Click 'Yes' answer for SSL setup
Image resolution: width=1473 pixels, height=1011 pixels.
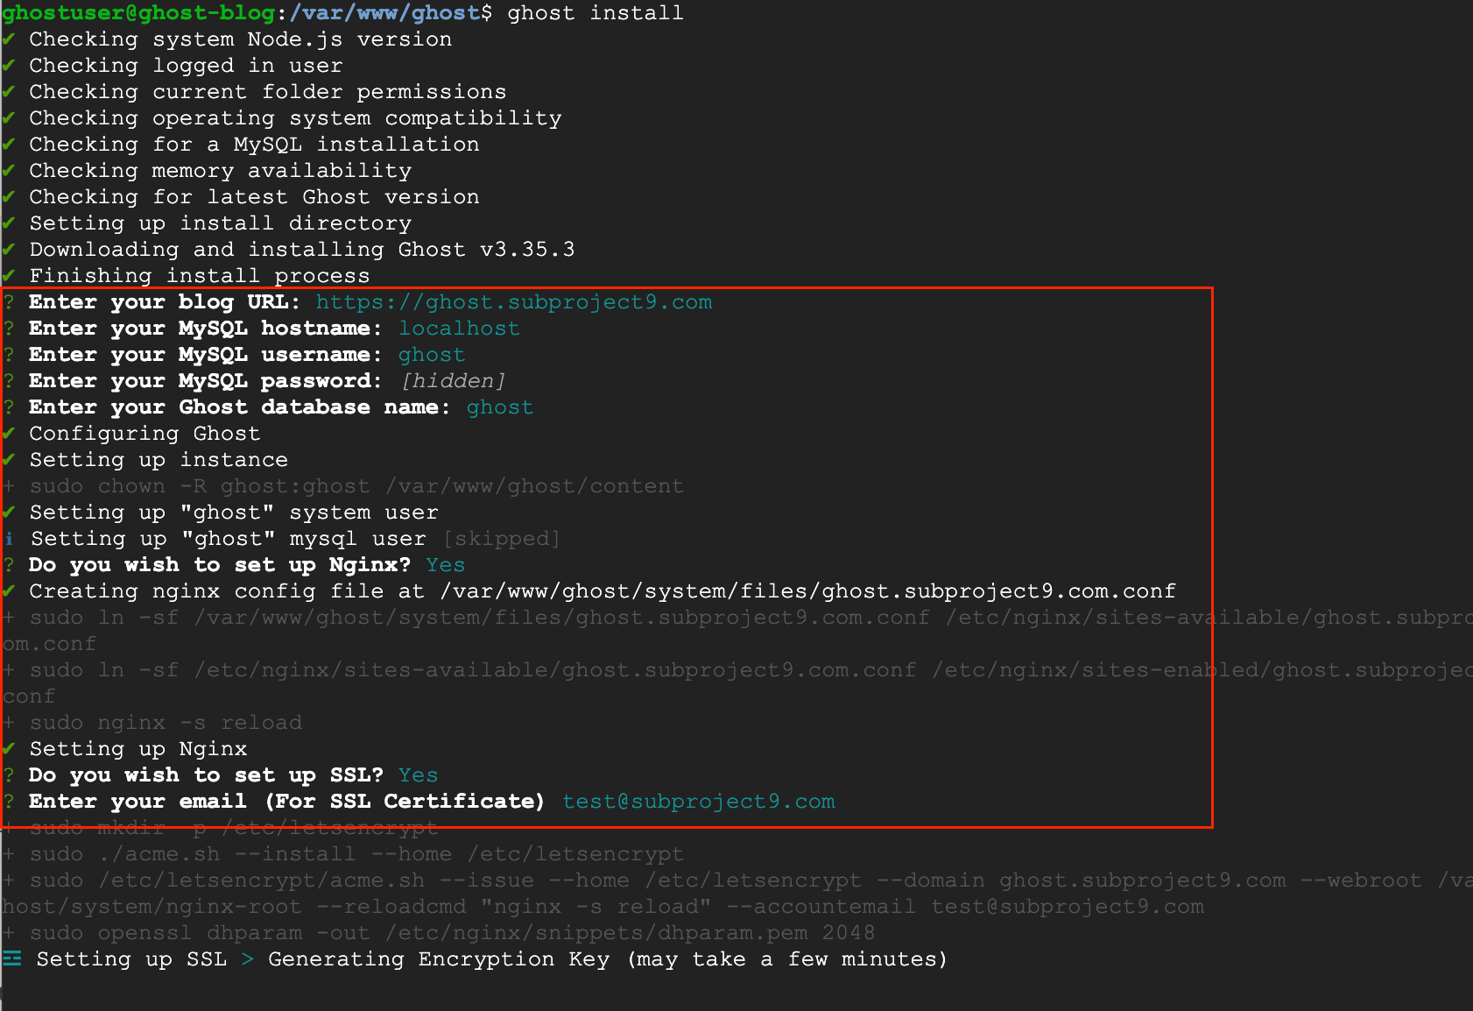click(x=419, y=775)
